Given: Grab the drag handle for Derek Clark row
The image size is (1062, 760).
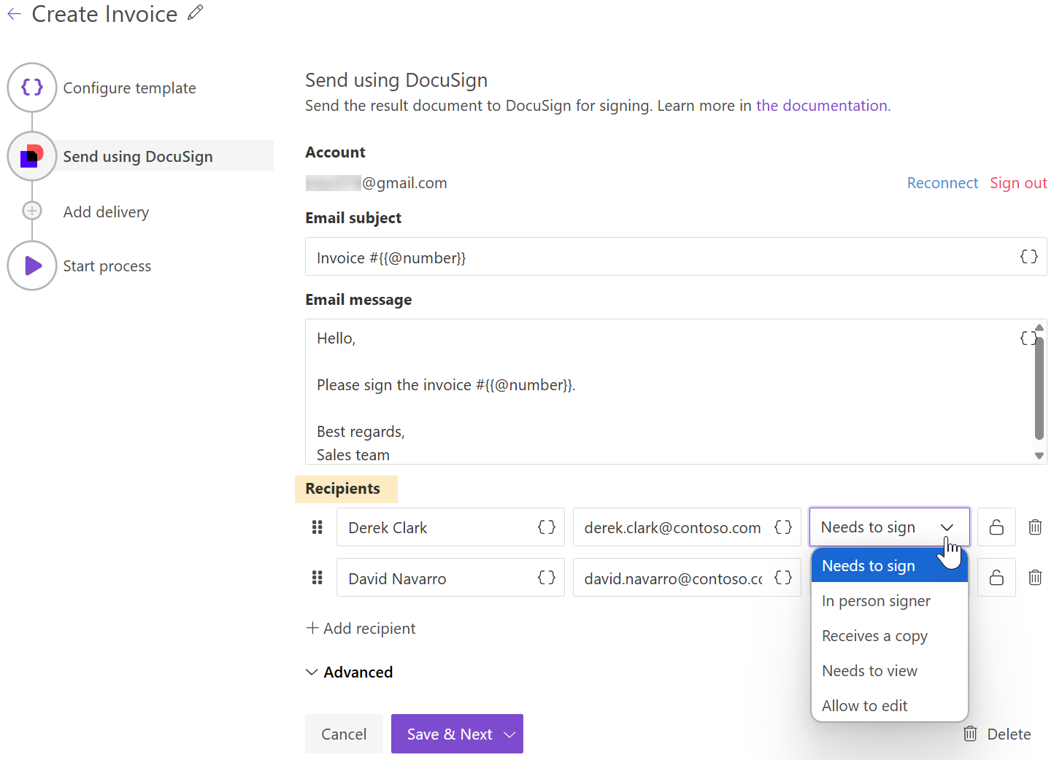Looking at the screenshot, I should point(317,527).
